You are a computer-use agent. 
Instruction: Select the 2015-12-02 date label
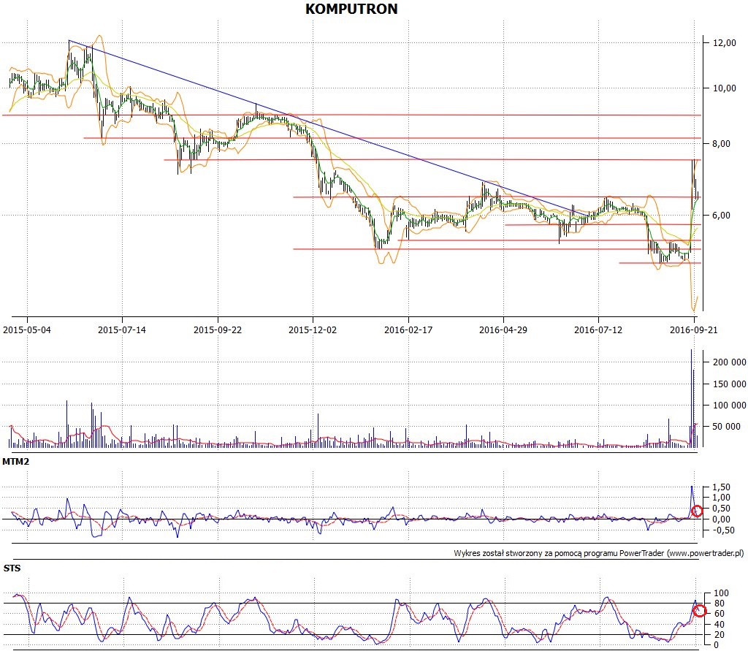point(313,330)
